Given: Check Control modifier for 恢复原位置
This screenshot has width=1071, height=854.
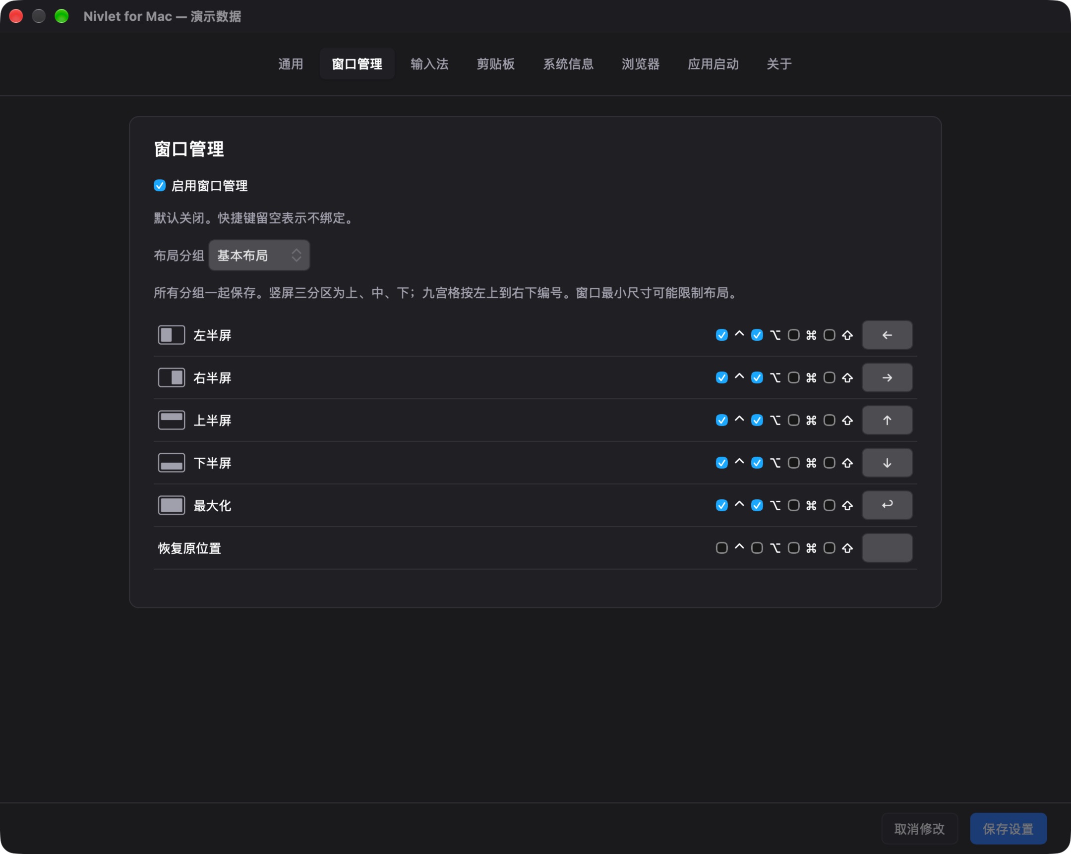Looking at the screenshot, I should pyautogui.click(x=721, y=548).
